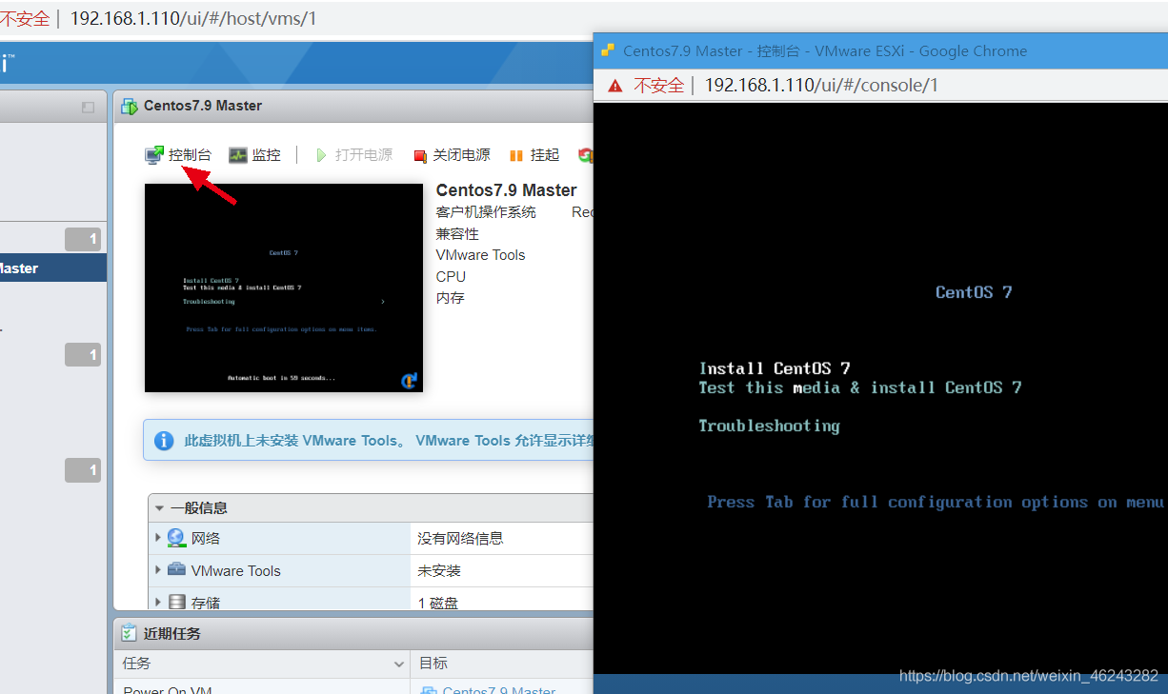The image size is (1168, 694).
Task: Click the Network icon in the general info
Action: (176, 538)
